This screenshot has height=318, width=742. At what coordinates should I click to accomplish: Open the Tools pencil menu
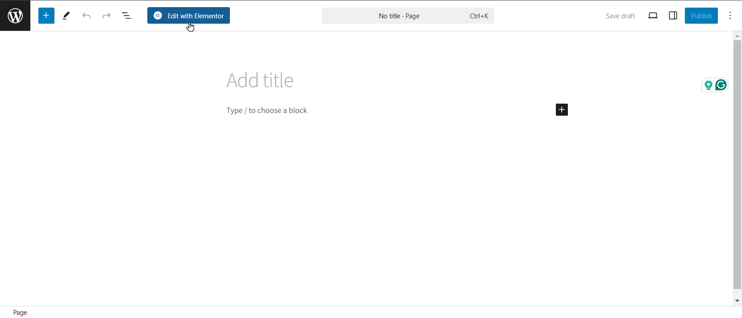click(x=67, y=16)
